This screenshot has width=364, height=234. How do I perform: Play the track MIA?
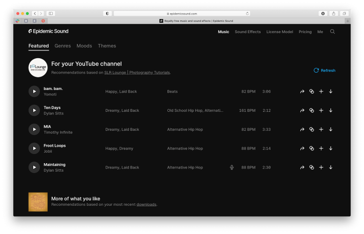(34, 129)
